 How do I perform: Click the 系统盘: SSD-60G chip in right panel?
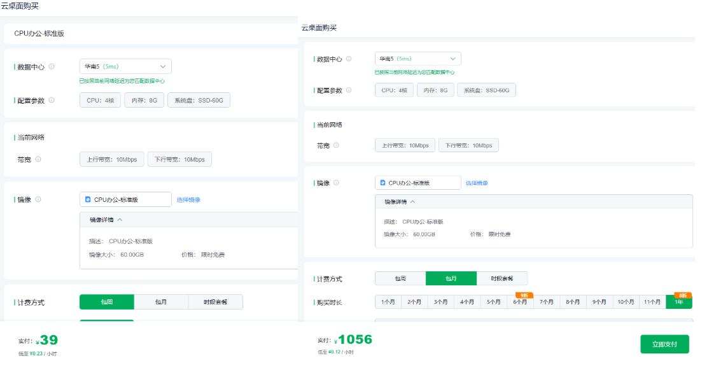[486, 90]
